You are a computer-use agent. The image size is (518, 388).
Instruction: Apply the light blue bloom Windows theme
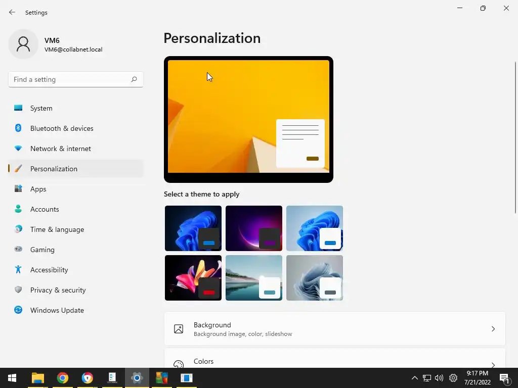(x=315, y=228)
